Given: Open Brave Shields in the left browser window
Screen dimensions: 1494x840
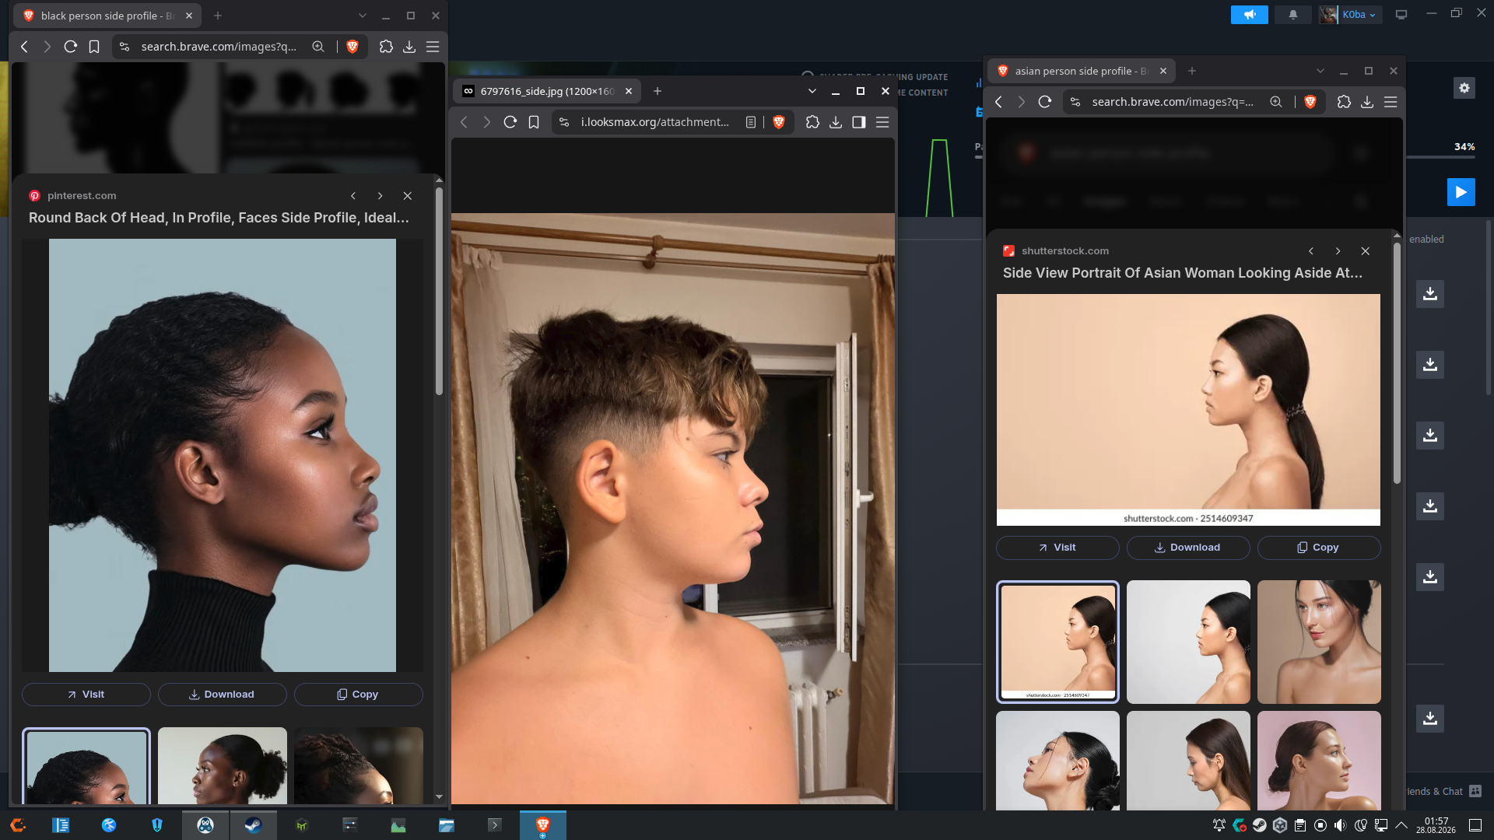Looking at the screenshot, I should tap(352, 47).
